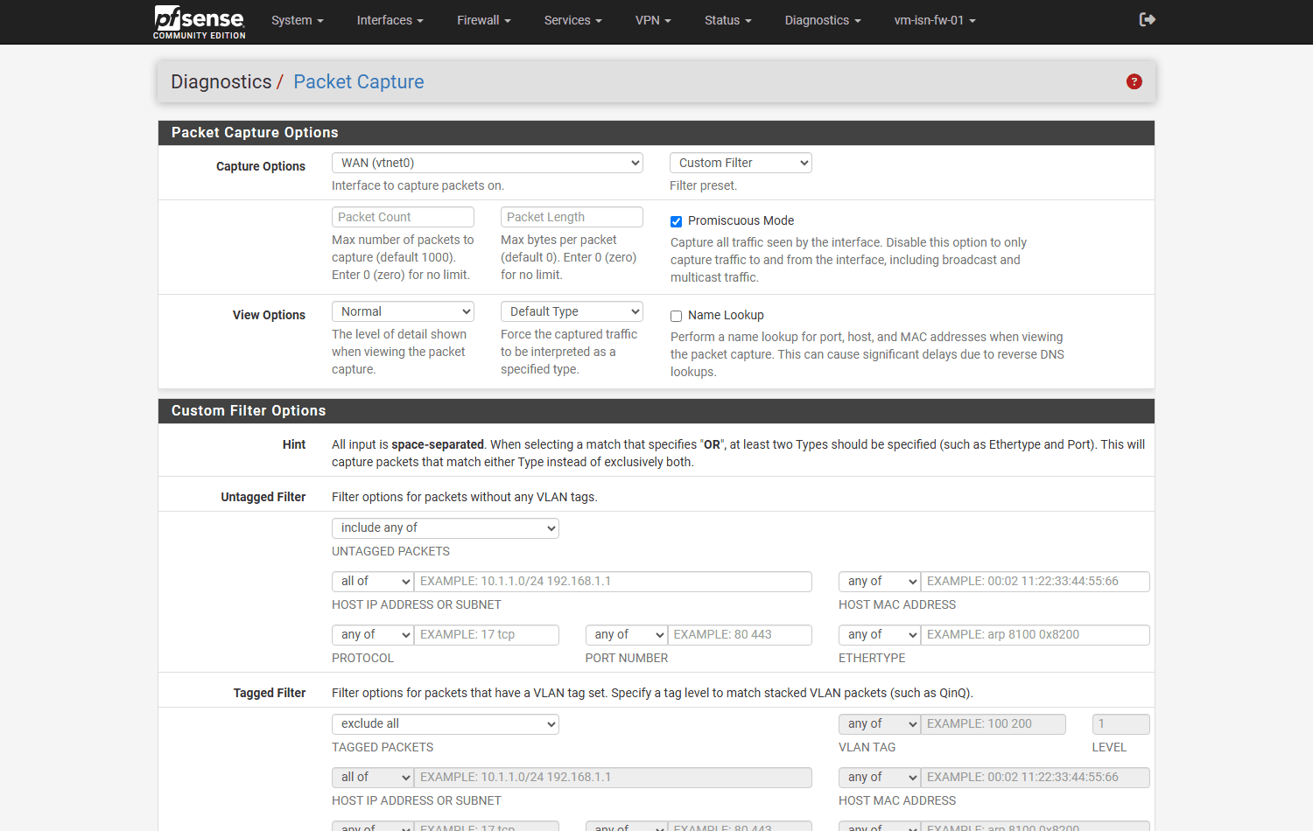Image resolution: width=1313 pixels, height=831 pixels.
Task: Expand the untagged 'include any of' dropdown
Action: point(446,527)
